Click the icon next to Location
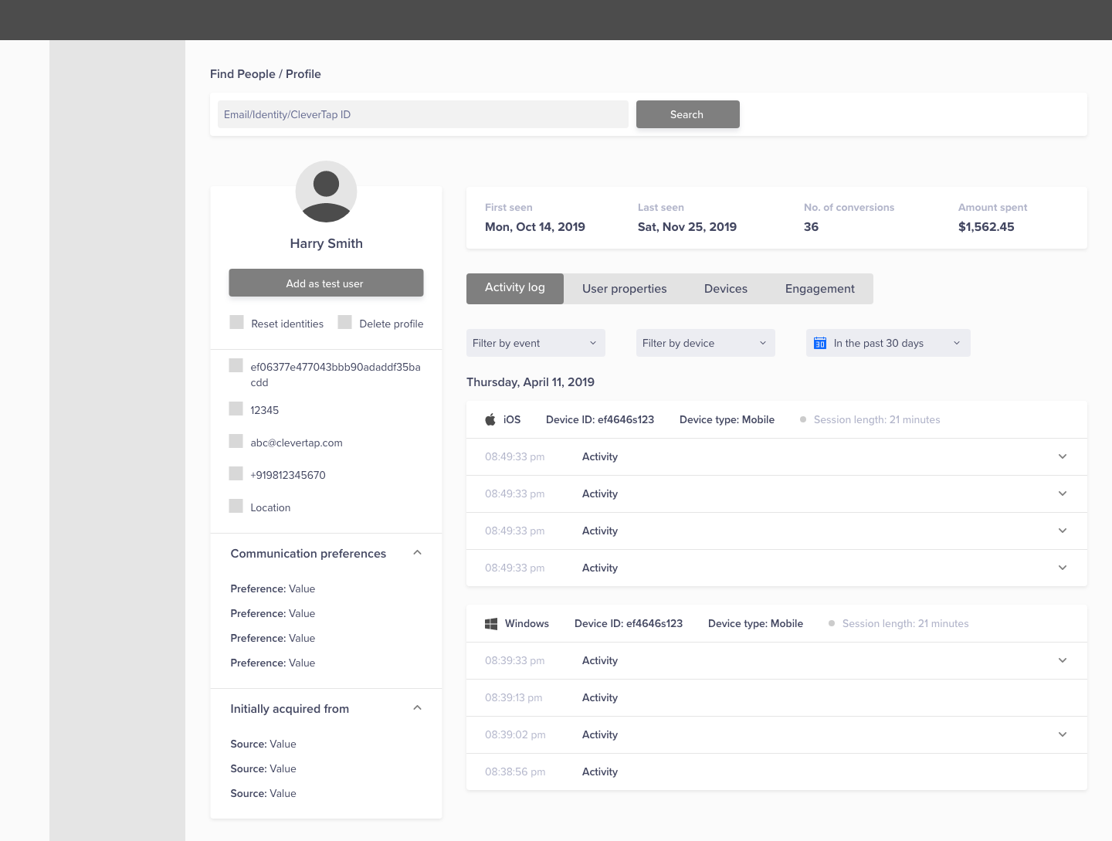The image size is (1112, 841). click(x=236, y=507)
